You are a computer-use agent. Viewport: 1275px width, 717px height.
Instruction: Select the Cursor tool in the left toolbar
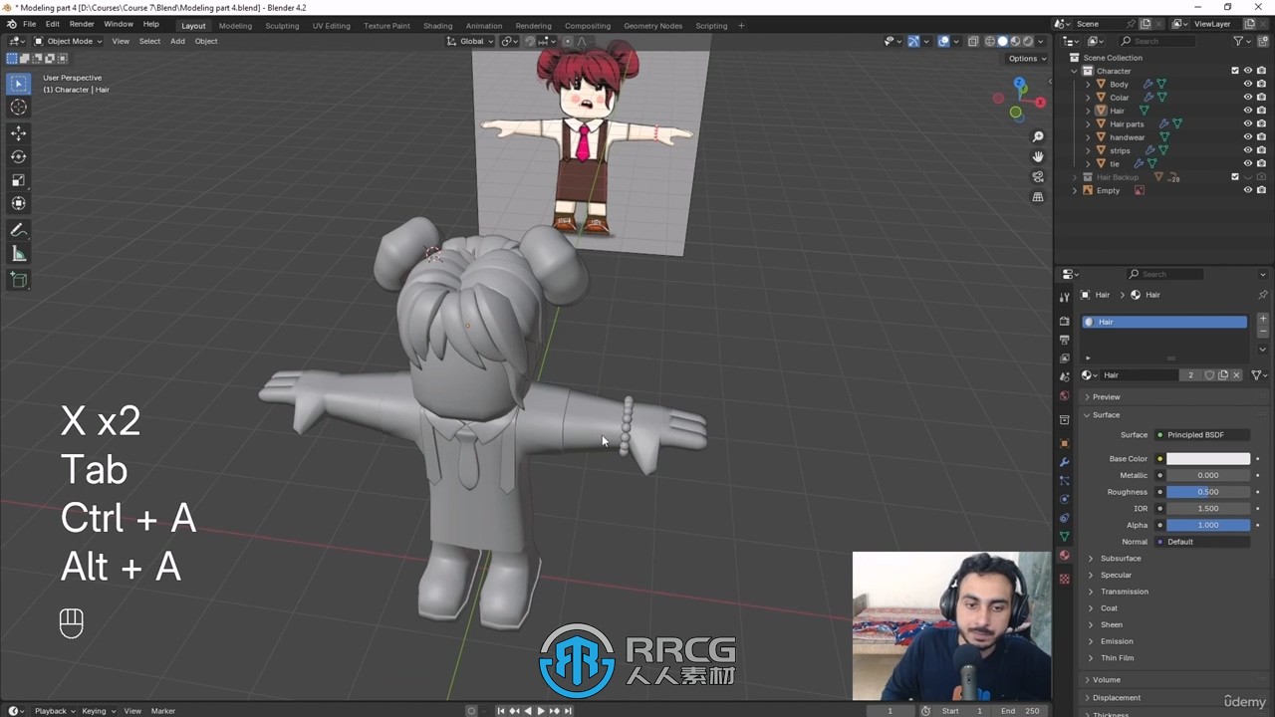coord(18,108)
